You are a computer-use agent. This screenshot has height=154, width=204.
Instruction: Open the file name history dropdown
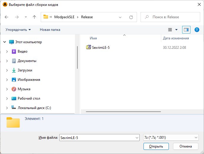tap(137, 138)
